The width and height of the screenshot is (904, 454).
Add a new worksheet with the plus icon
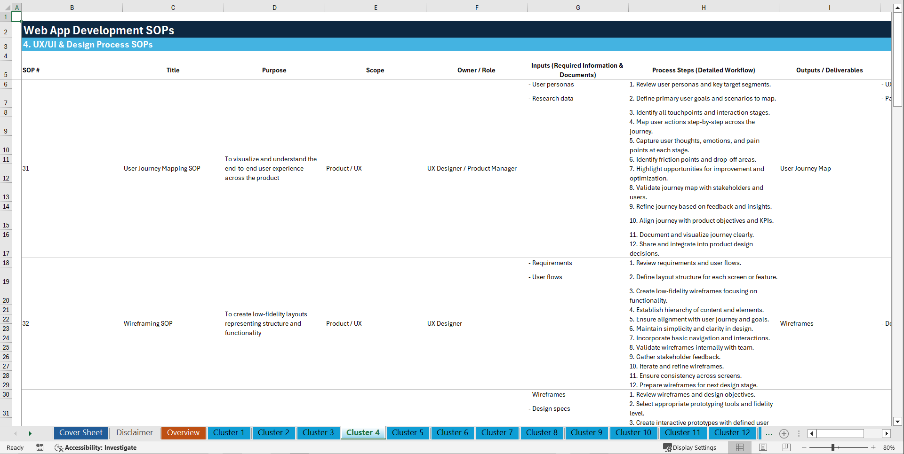coord(784,433)
